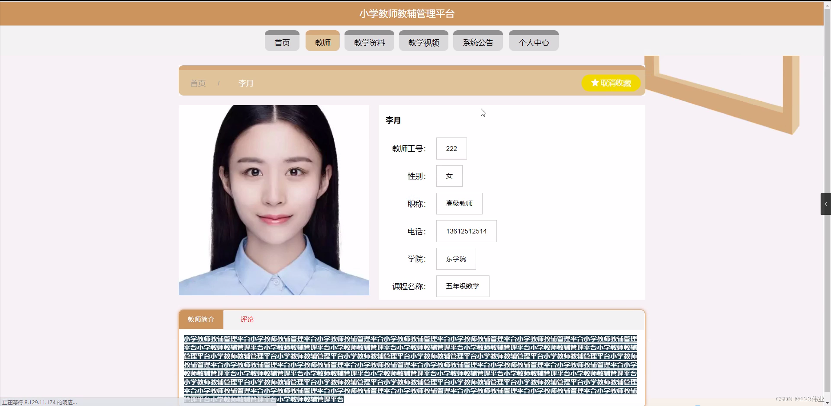Open the 个人中心 page
The height and width of the screenshot is (406, 831).
(x=533, y=42)
